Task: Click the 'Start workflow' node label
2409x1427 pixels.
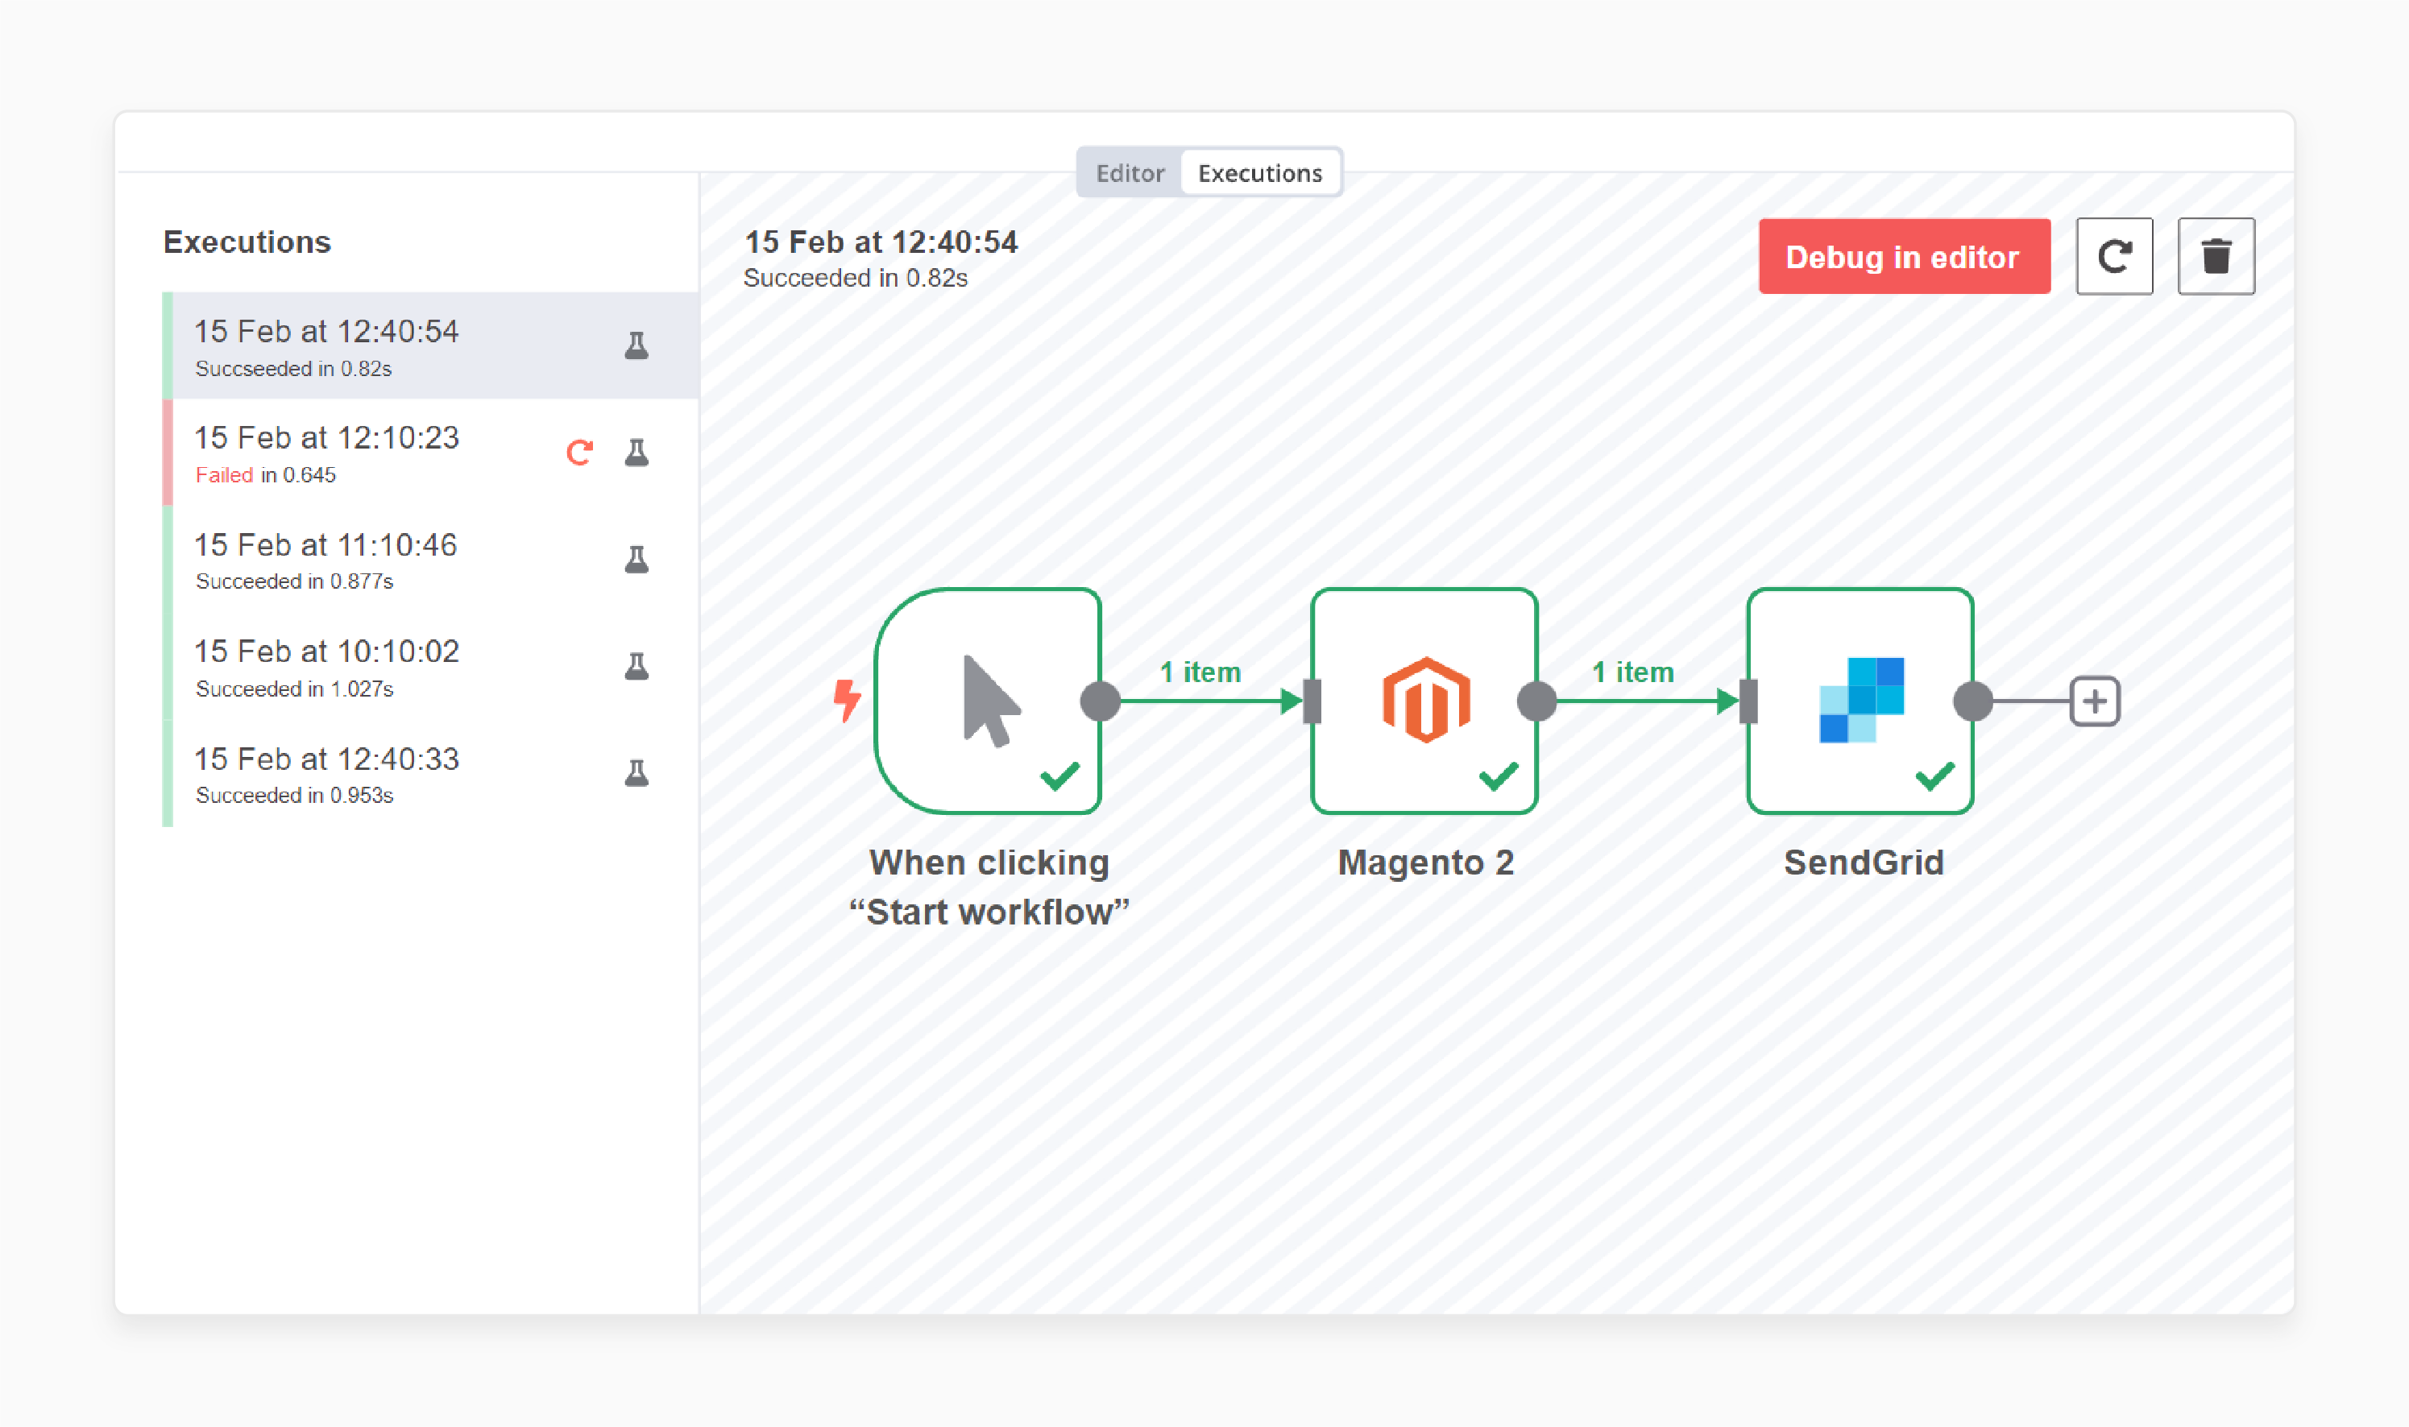Action: point(989,887)
